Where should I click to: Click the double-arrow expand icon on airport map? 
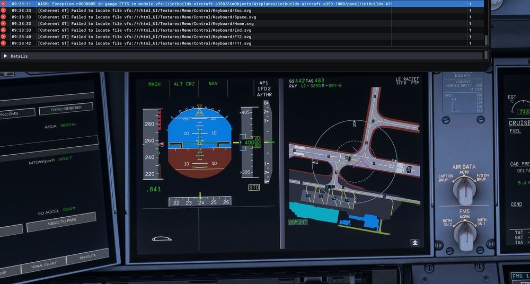[x=415, y=242]
